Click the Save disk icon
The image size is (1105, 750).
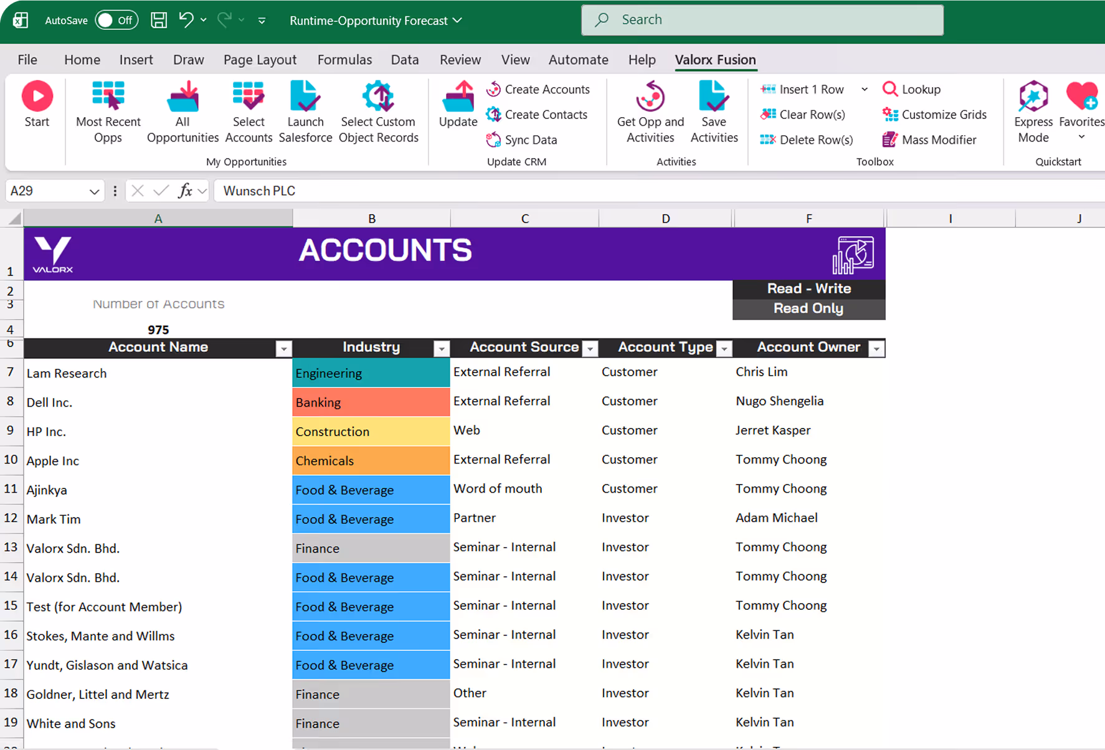click(159, 20)
